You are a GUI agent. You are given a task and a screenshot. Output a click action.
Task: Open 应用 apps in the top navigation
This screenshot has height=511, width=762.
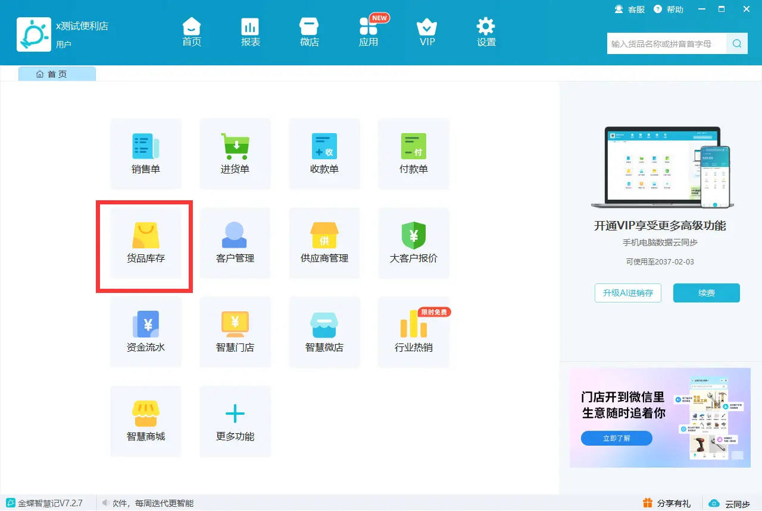(x=368, y=33)
